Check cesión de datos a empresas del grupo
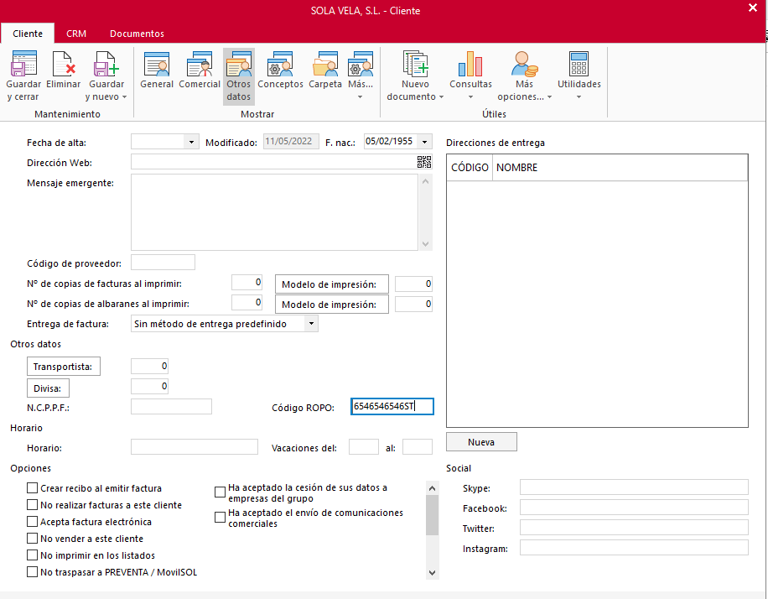This screenshot has height=599, width=768. click(220, 492)
